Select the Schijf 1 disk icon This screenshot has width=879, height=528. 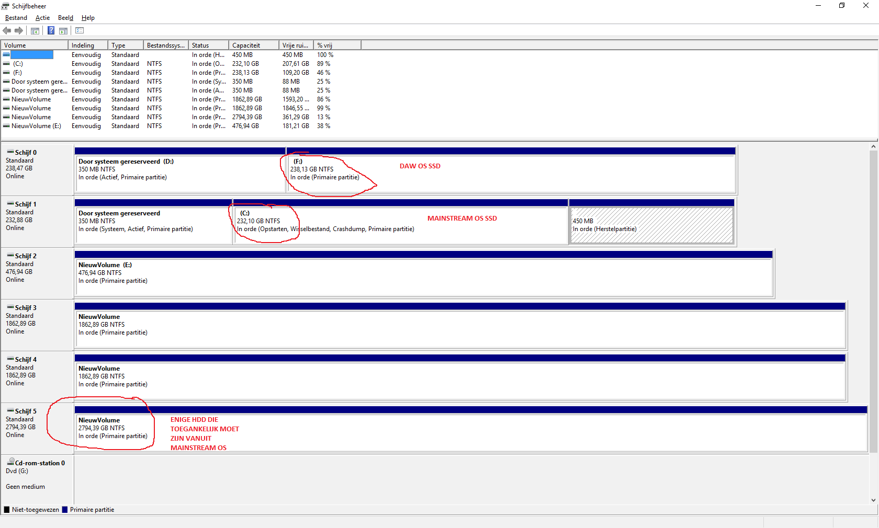click(x=10, y=204)
